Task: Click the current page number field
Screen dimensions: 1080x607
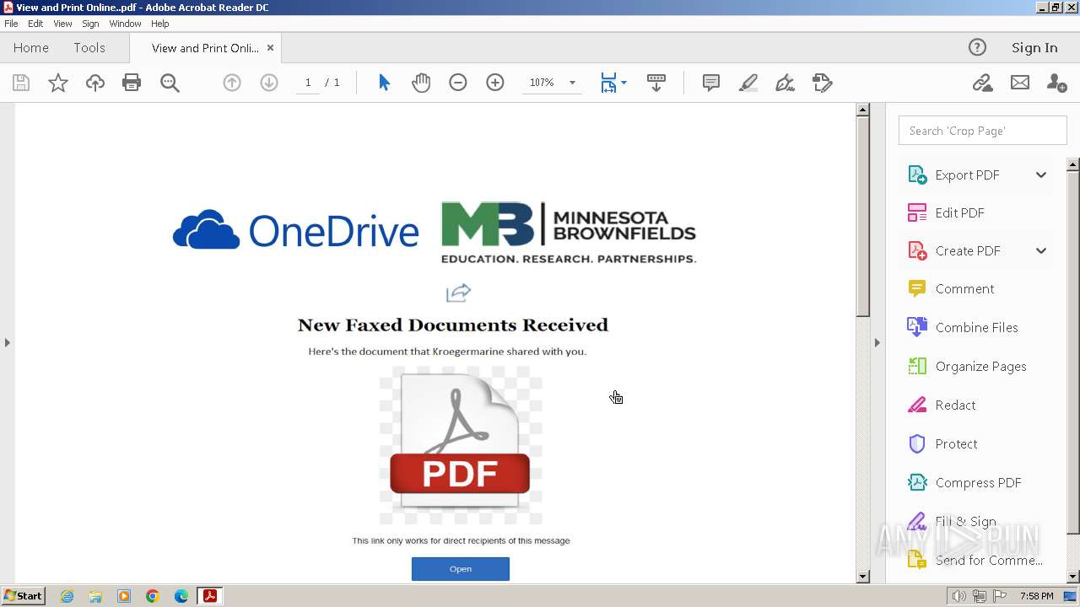Action: tap(308, 83)
